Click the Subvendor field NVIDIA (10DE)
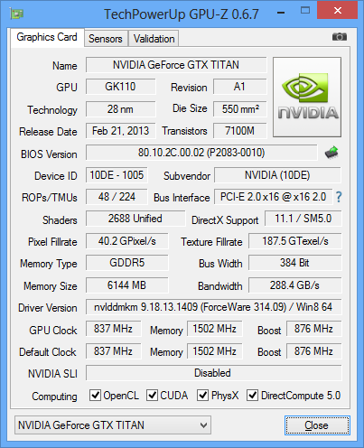 tap(277, 175)
